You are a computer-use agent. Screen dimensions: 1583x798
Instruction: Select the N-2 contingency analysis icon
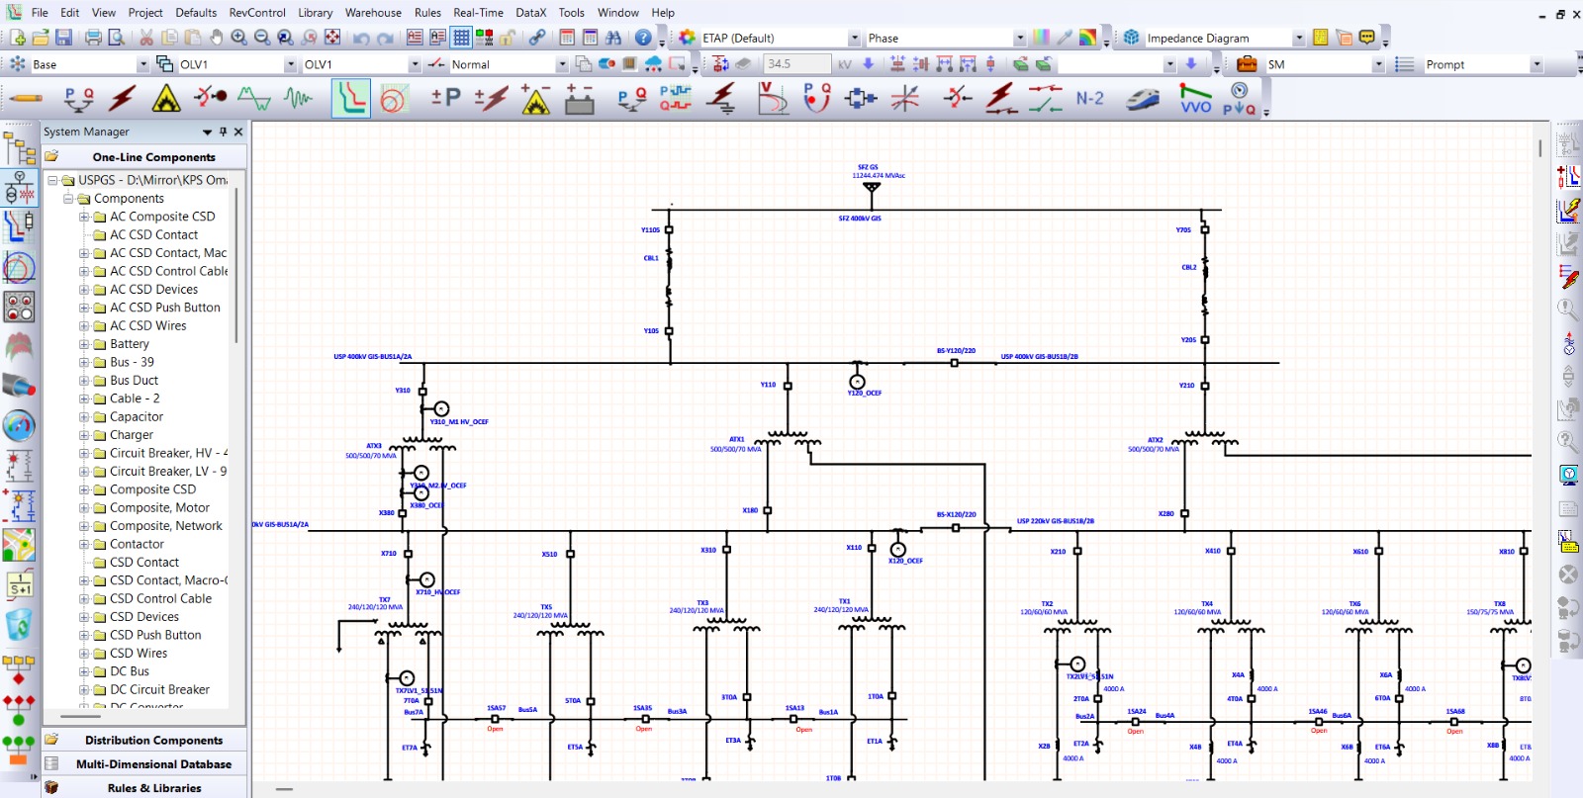tap(1090, 99)
